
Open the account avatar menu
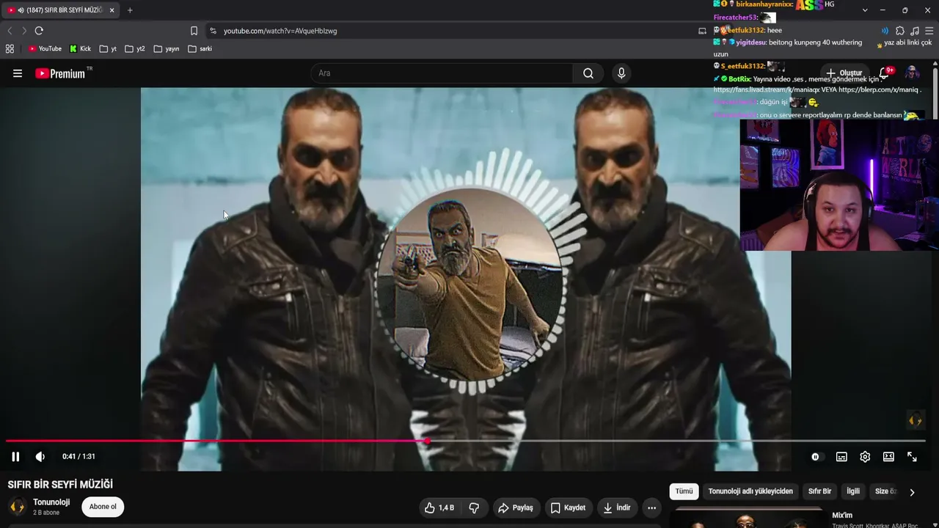coord(912,73)
